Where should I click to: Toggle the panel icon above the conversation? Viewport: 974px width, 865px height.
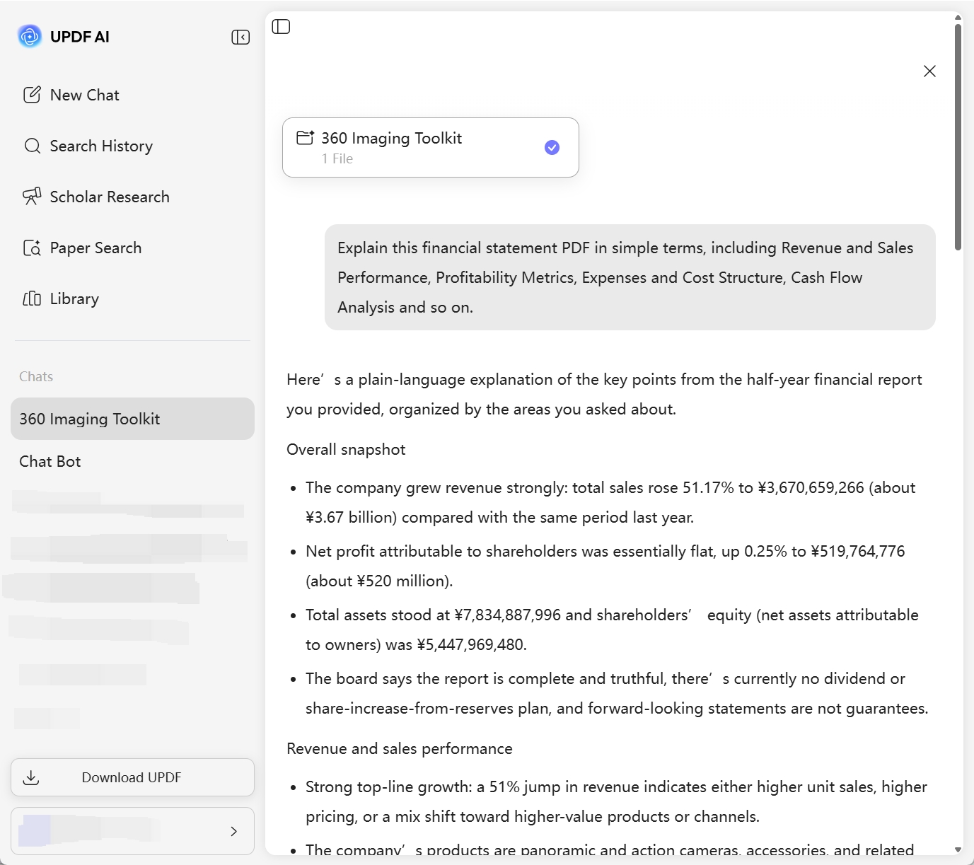281,26
